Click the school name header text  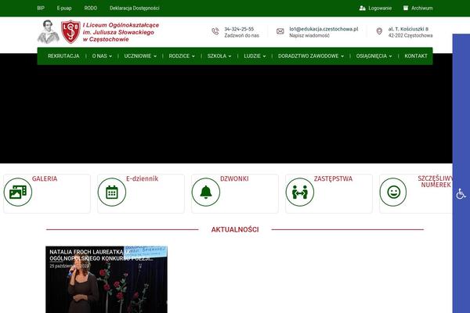pos(121,32)
